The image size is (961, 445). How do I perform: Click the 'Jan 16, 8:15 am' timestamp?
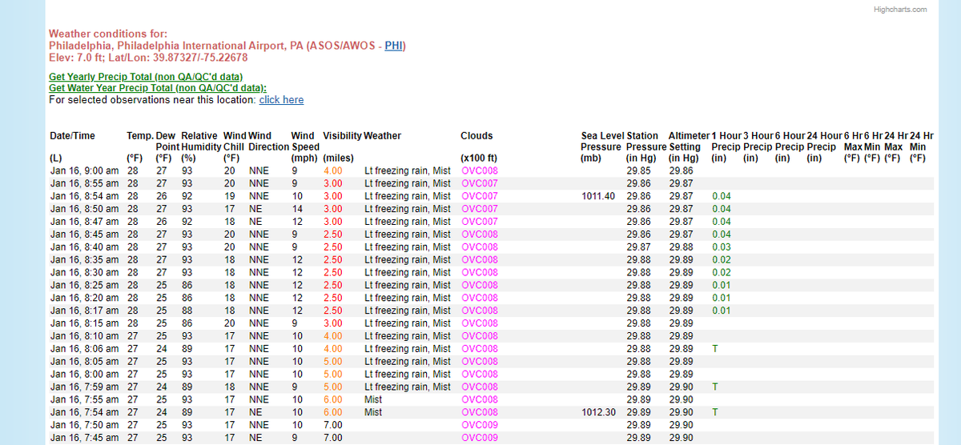click(84, 323)
